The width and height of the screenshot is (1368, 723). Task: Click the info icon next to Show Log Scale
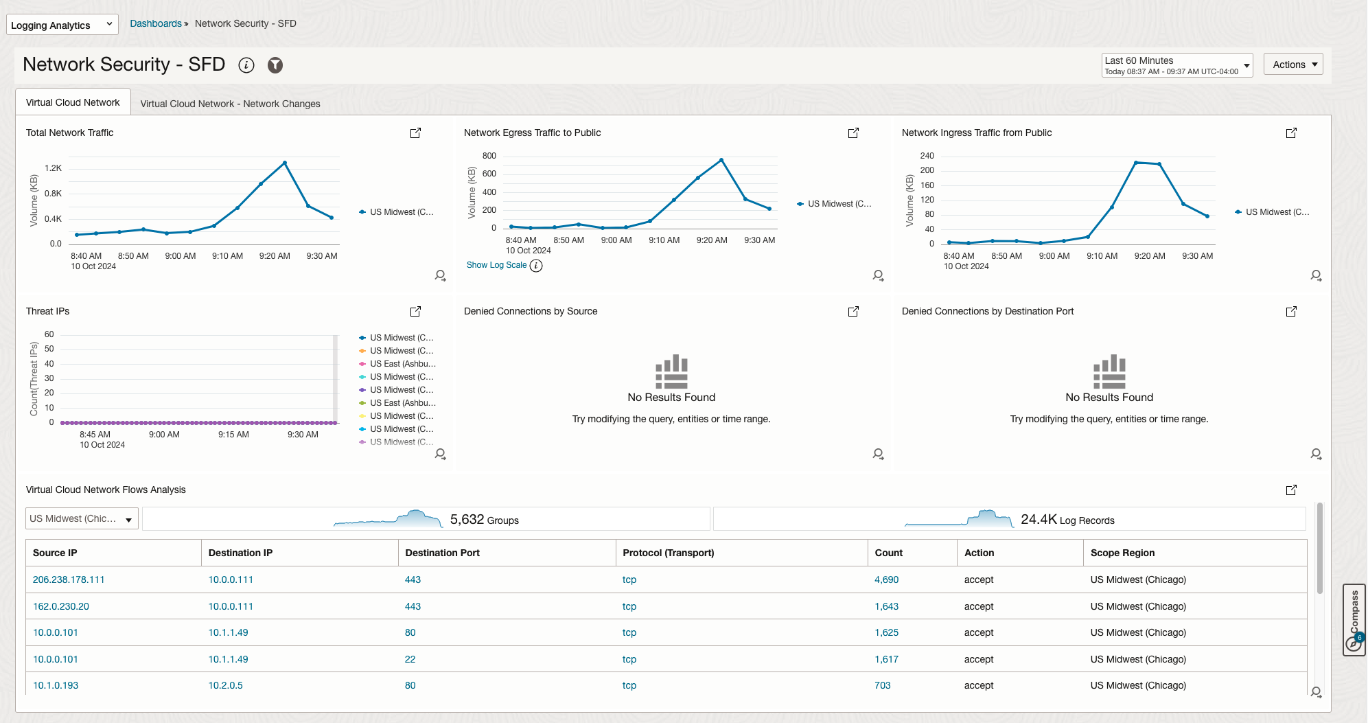point(535,265)
